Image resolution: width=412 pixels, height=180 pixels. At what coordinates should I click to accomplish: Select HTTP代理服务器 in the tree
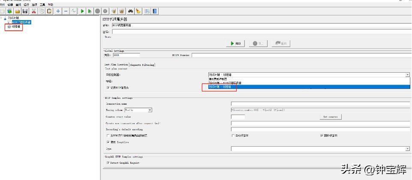tap(21, 22)
